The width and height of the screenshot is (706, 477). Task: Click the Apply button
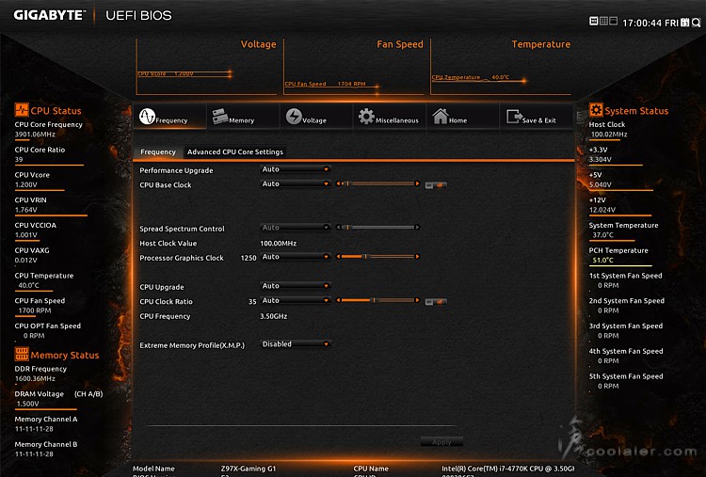click(441, 442)
